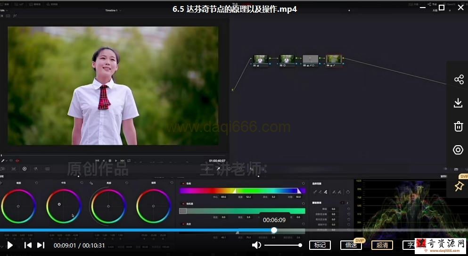Click the highlighted qualifier eyedropper palette icon
This screenshot has width=468, height=256.
tap(218, 169)
